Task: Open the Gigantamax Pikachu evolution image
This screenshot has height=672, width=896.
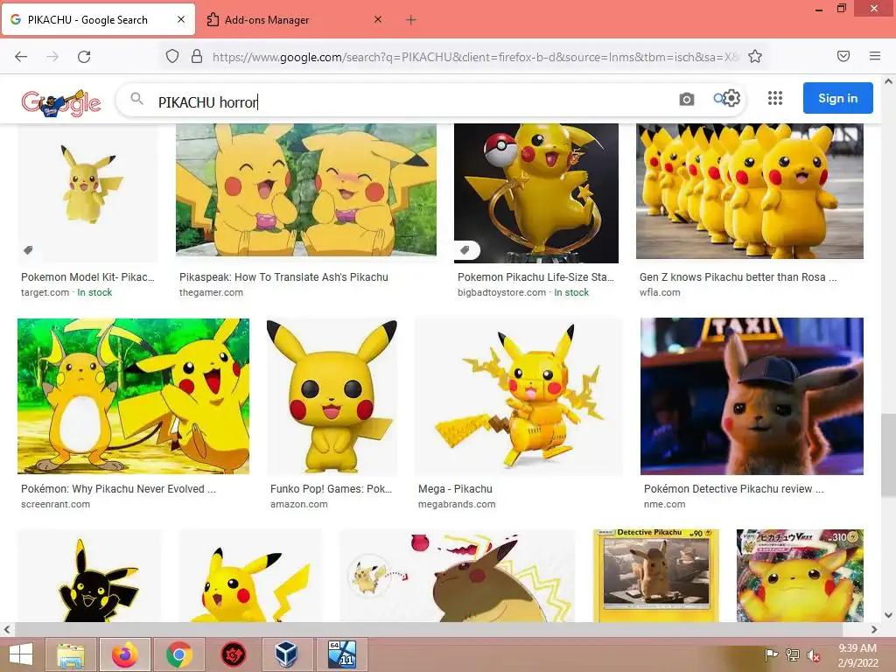Action: point(457,576)
